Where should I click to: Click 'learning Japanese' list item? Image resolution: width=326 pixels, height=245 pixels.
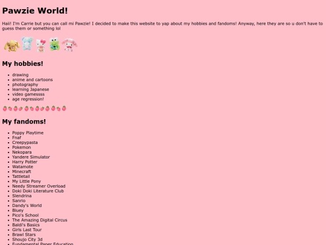click(31, 90)
